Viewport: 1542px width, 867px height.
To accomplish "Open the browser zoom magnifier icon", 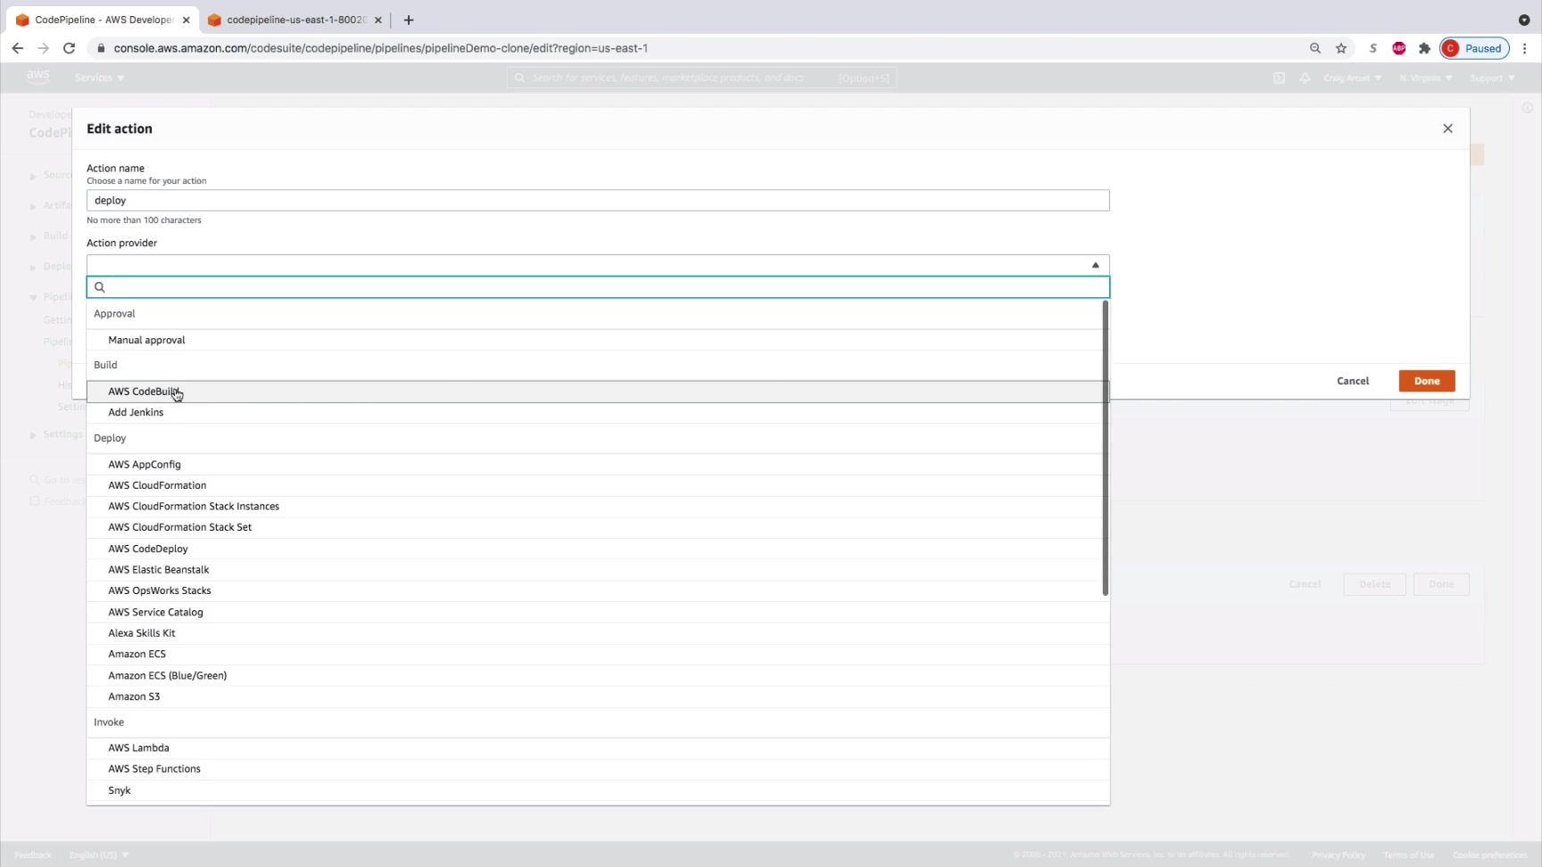I will click(1315, 48).
